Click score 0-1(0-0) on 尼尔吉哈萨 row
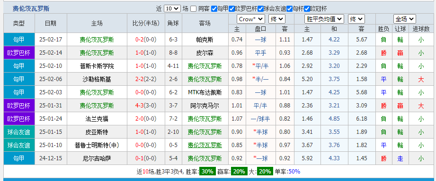 coord(146,158)
